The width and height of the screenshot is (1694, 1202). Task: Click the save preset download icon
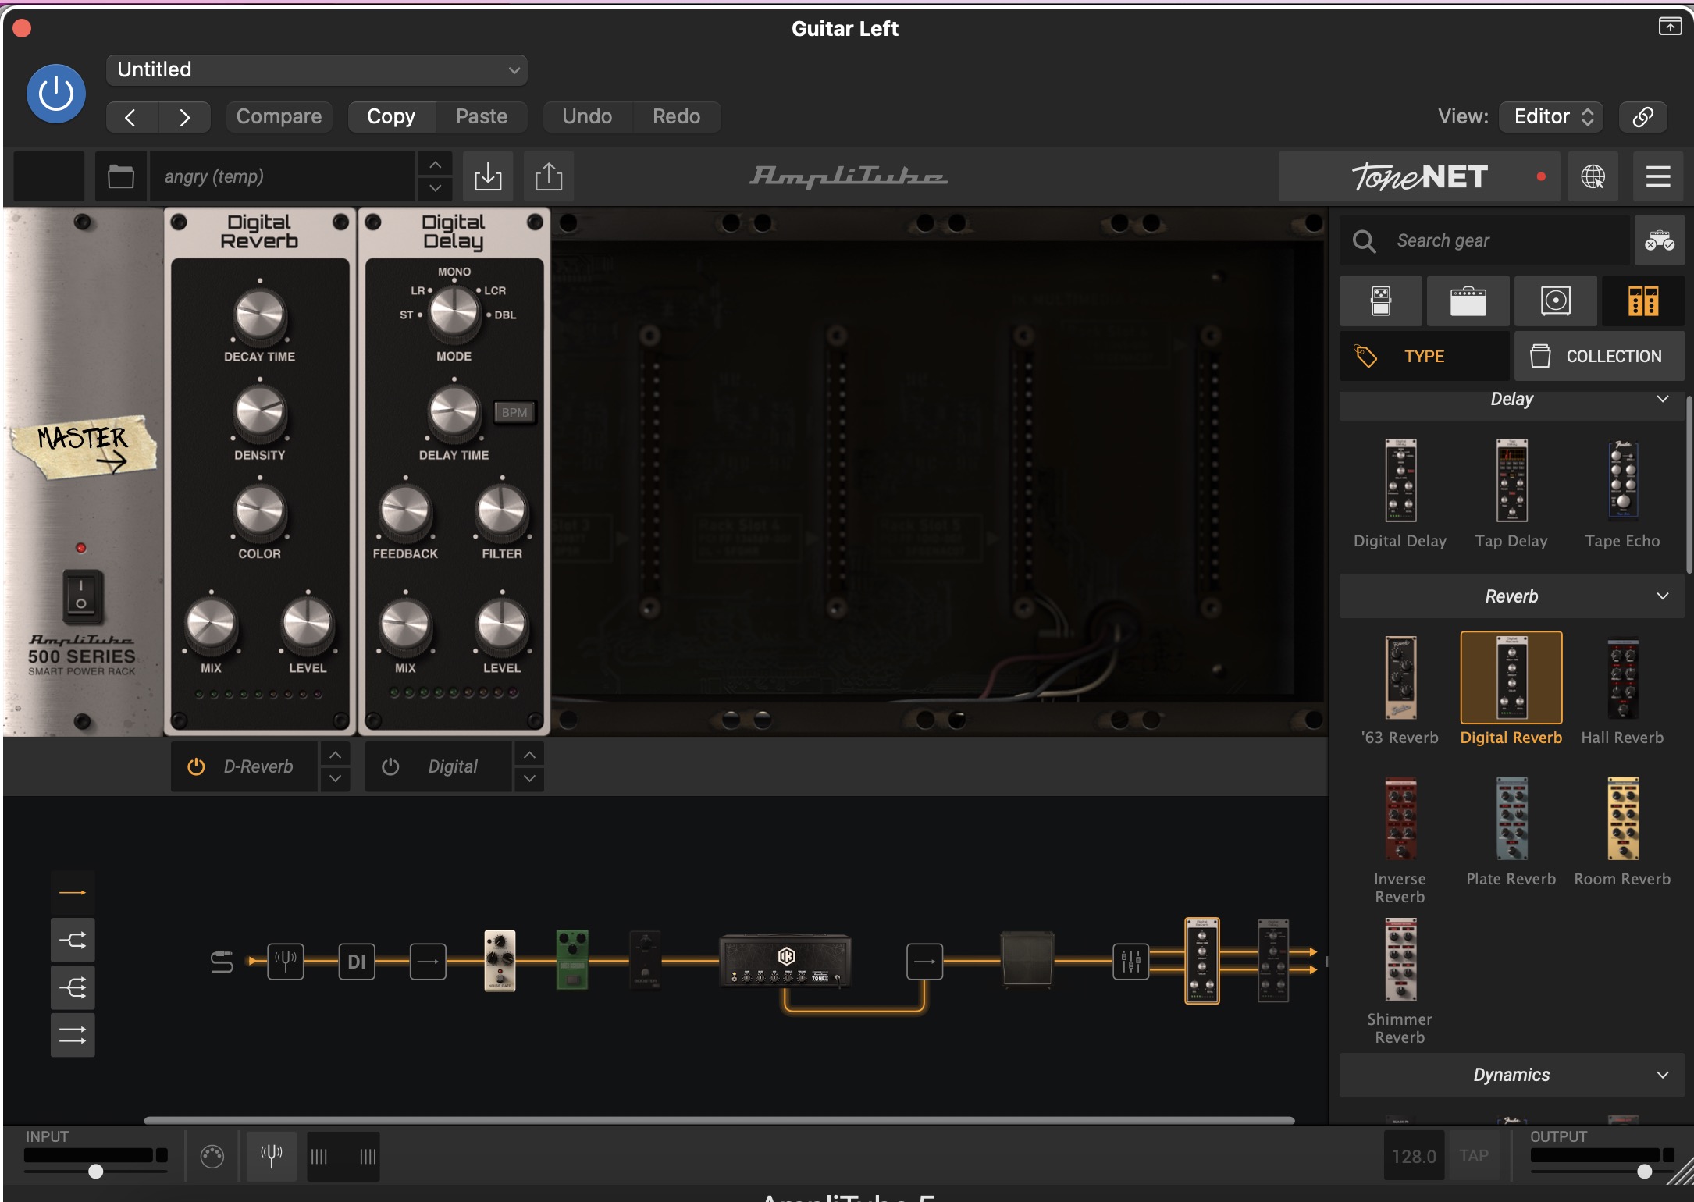pyautogui.click(x=488, y=176)
